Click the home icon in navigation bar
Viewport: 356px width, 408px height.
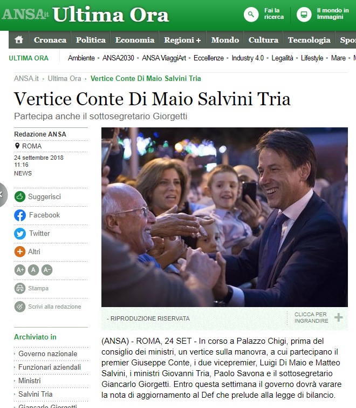pos(19,40)
